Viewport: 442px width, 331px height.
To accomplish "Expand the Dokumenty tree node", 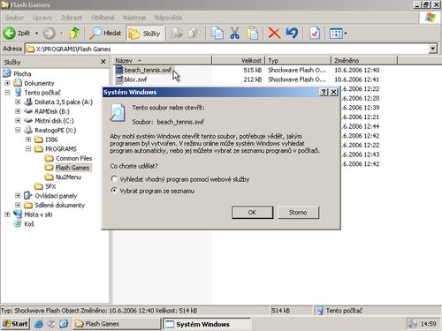I will (7, 83).
